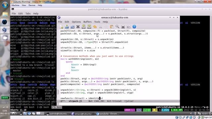212x119 pixels.
Task: Click the Search magnifier icon in Emacs toolbar
Action: tap(117, 26)
